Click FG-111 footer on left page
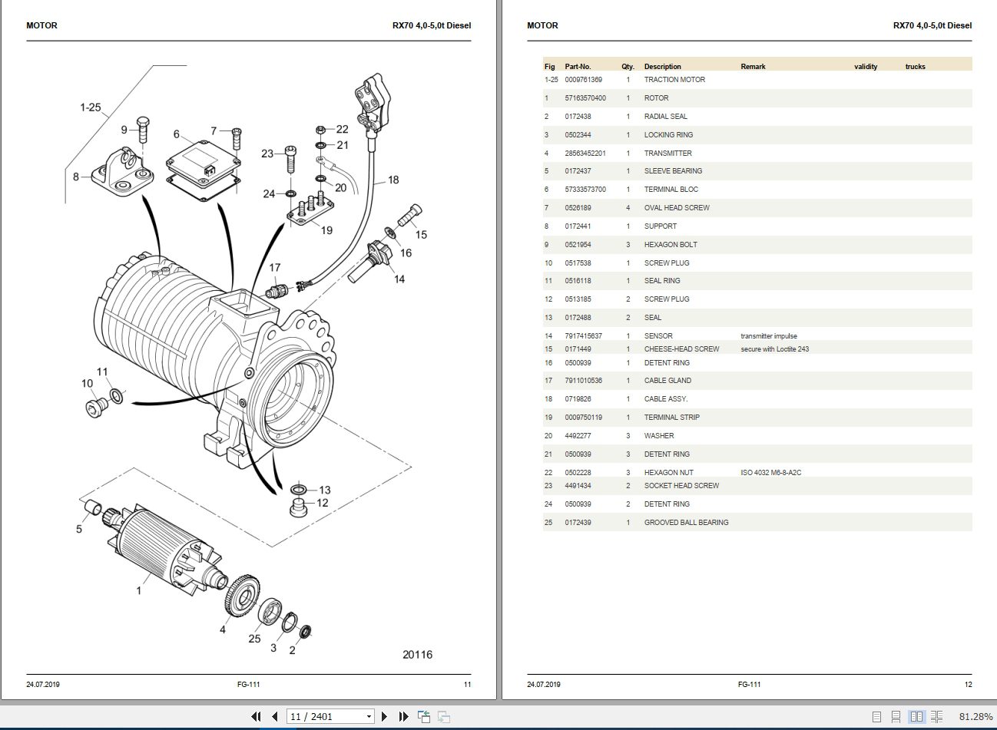Screen dimensions: 997x730 point(249,685)
